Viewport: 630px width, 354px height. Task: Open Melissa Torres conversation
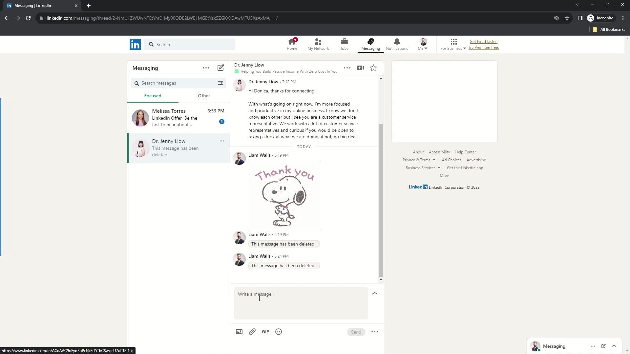point(178,118)
